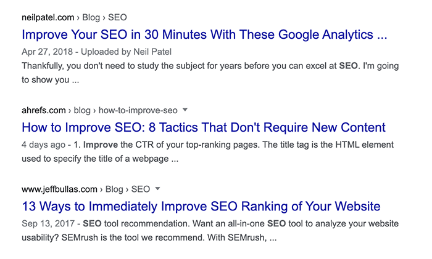Click the ahrefs.com domain text

43,110
